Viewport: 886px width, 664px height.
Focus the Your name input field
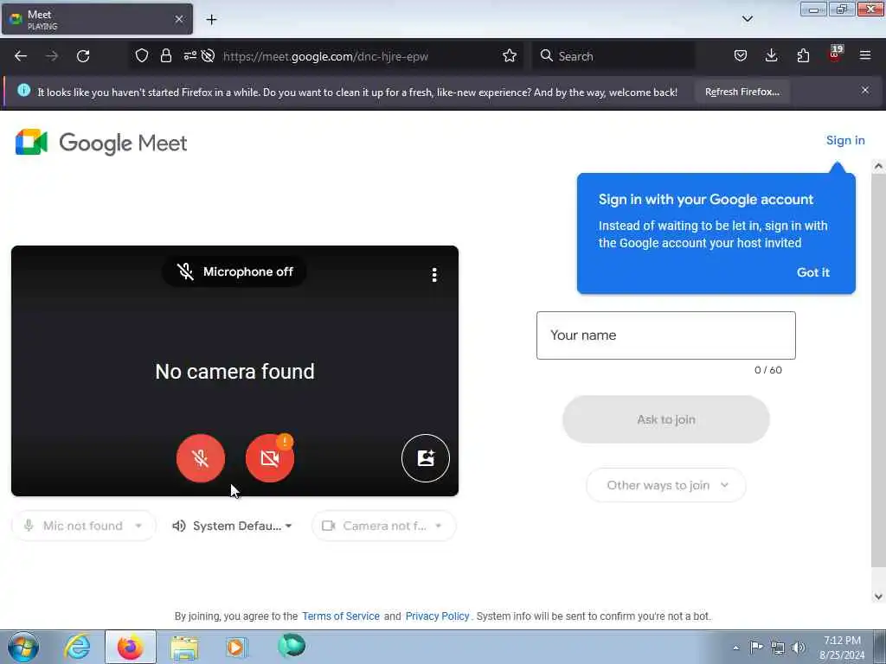[665, 335]
